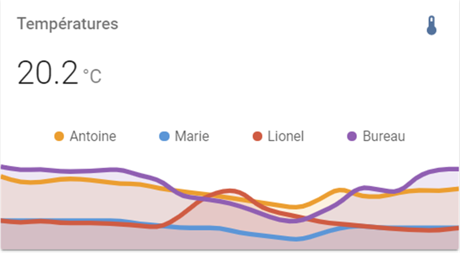
Task: Click the Températures card title
Action: pyautogui.click(x=67, y=24)
